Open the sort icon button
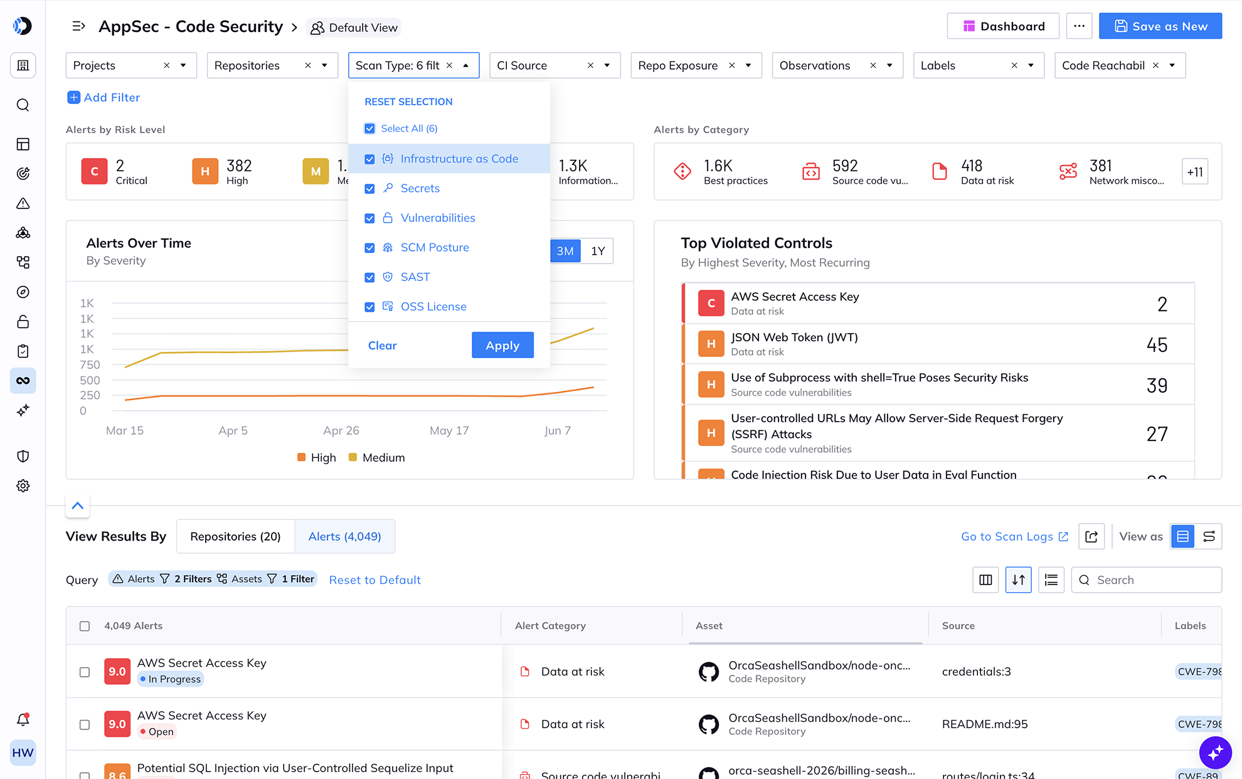The image size is (1242, 779). click(x=1018, y=580)
